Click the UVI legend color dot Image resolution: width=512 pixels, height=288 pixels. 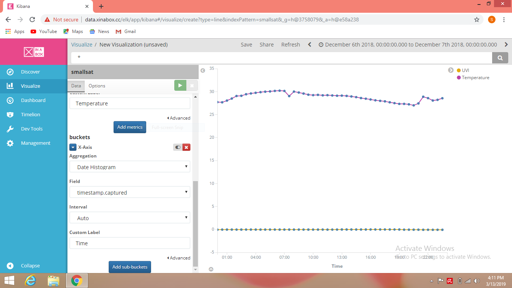[x=459, y=70]
